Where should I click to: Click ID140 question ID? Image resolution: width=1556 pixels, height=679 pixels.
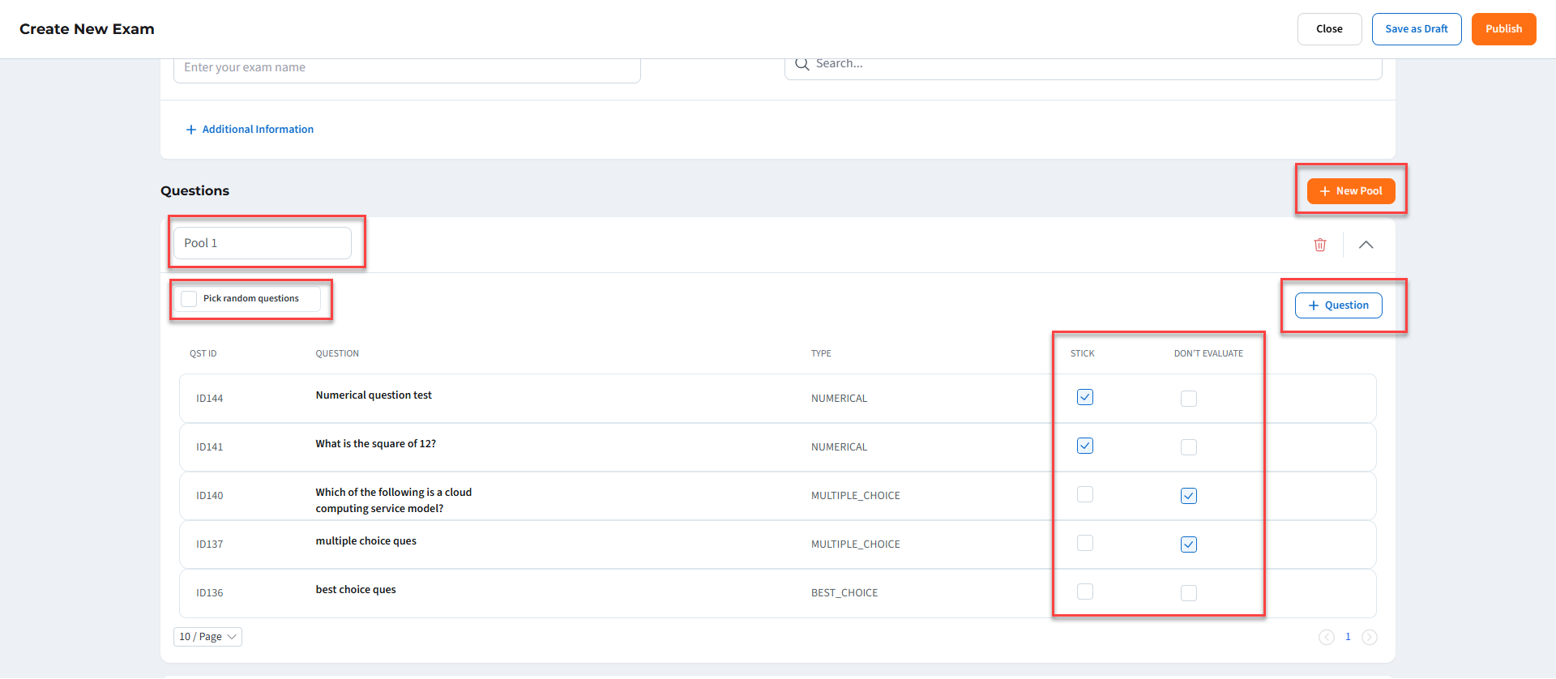pos(209,496)
